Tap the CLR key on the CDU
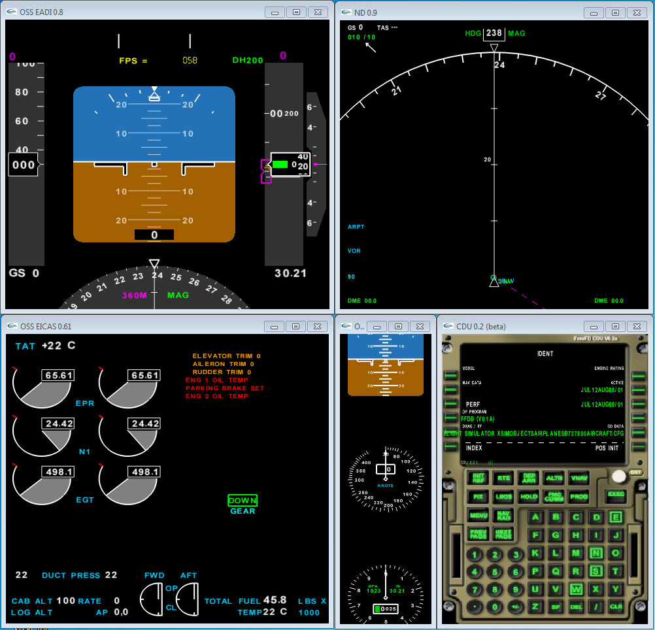The width and height of the screenshot is (655, 630). [615, 606]
